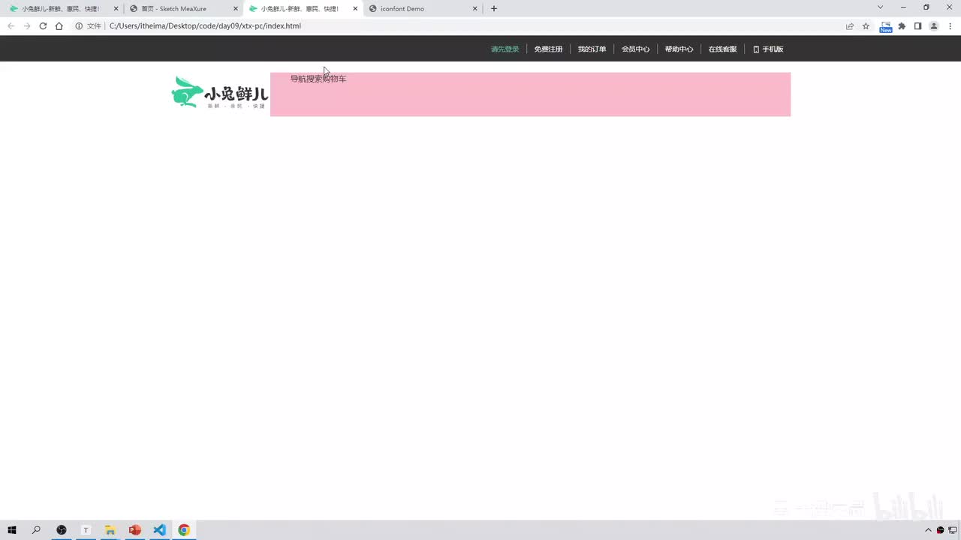Open Windows taskbar search
The width and height of the screenshot is (961, 540).
[x=36, y=529]
